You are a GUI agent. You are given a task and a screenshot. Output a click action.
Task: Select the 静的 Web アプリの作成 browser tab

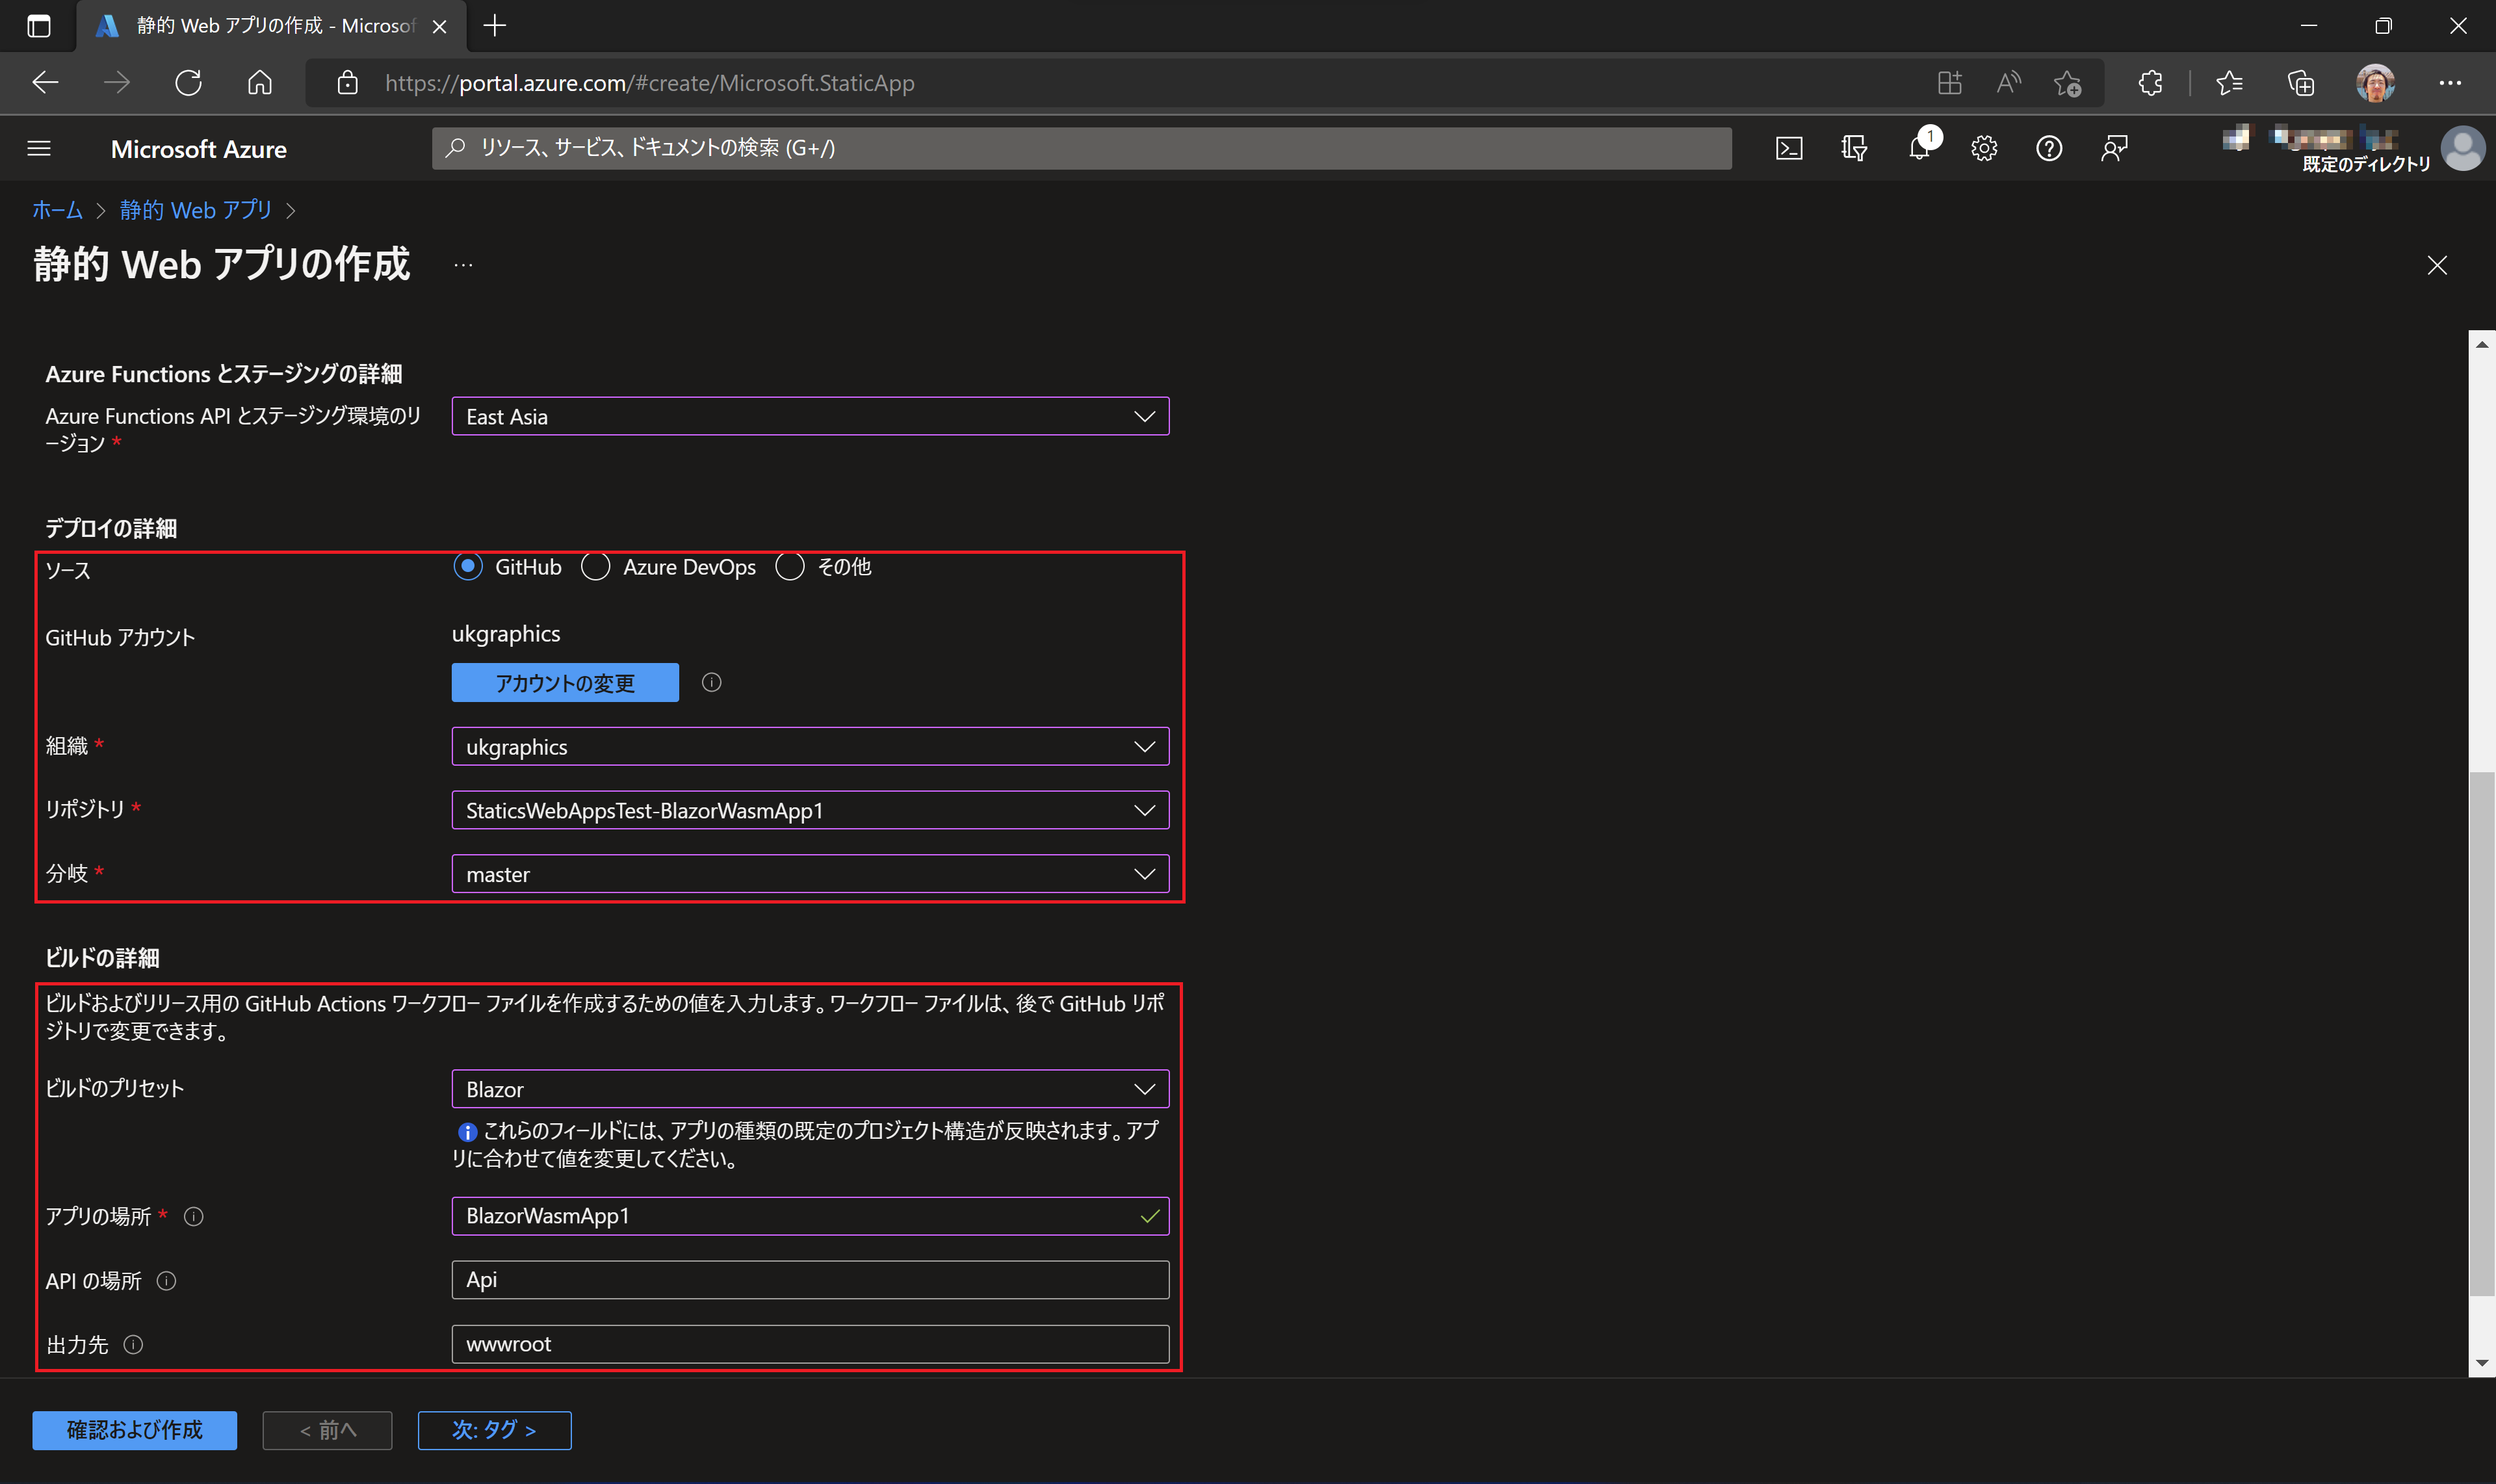tap(270, 26)
